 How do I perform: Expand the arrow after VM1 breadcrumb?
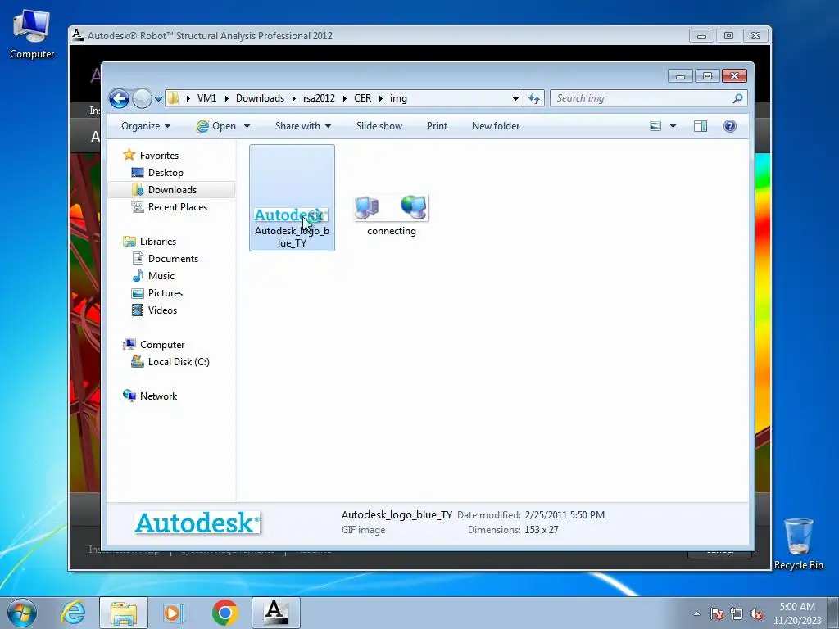[x=226, y=98]
